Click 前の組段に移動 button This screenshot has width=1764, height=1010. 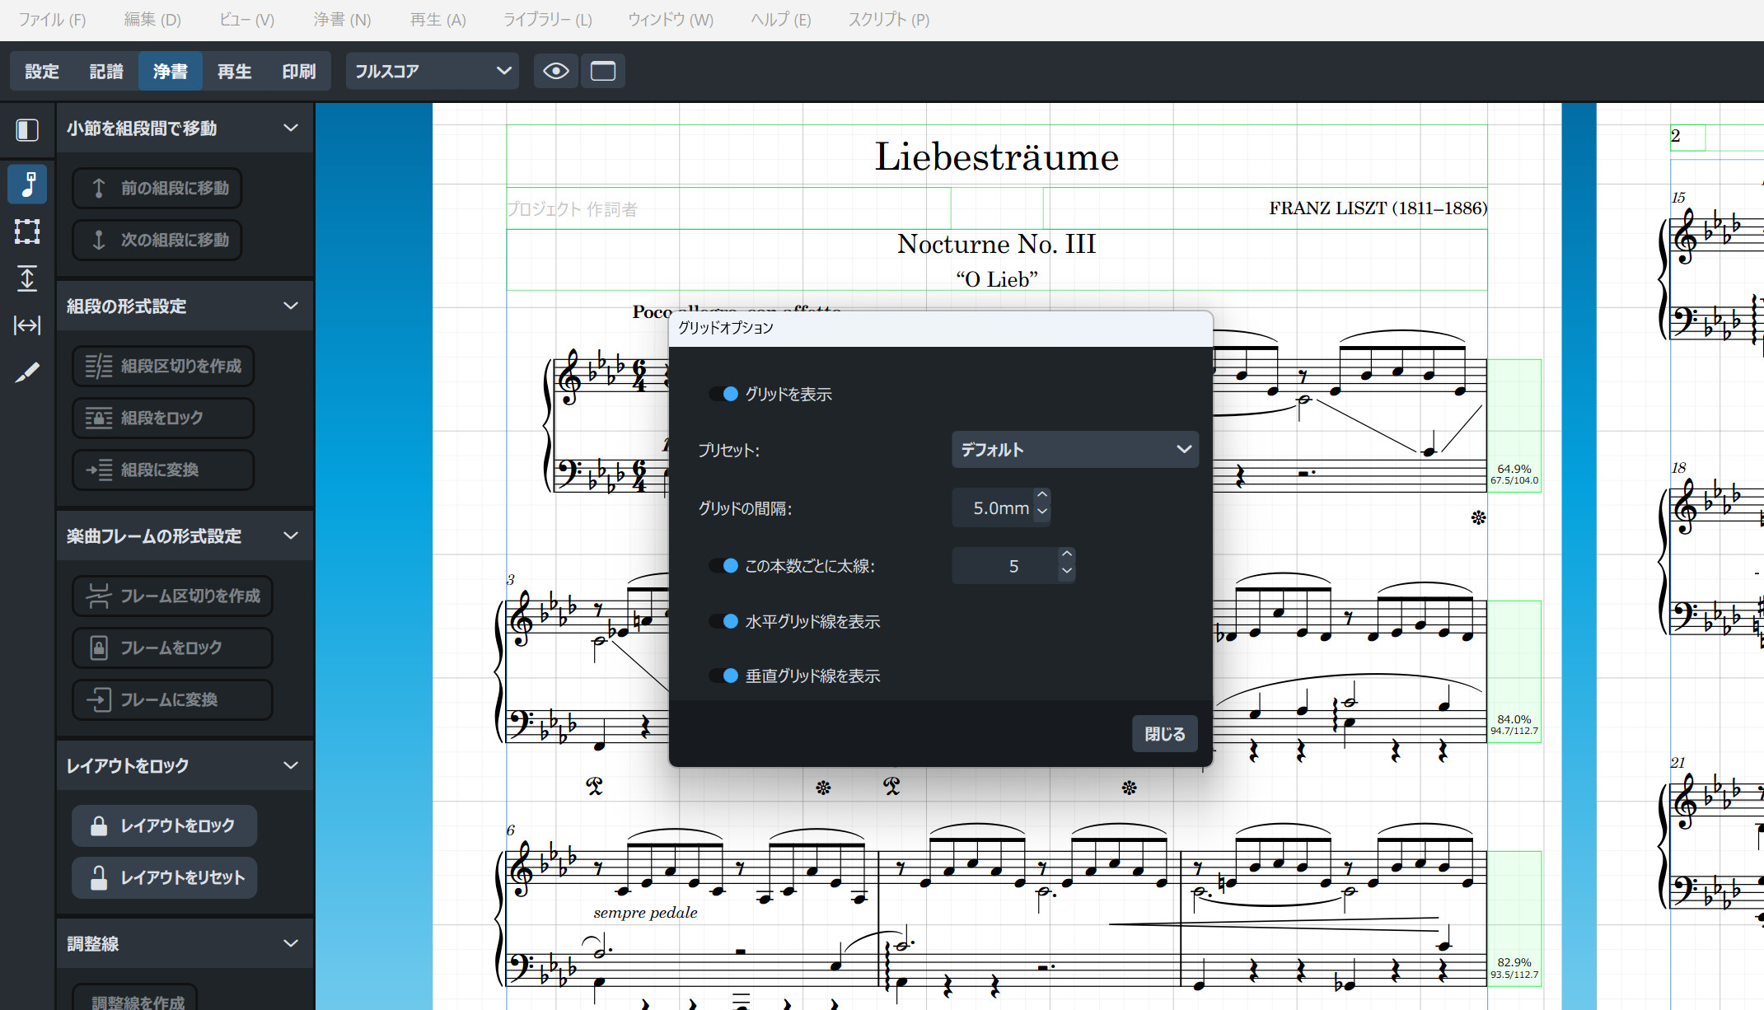pyautogui.click(x=157, y=188)
